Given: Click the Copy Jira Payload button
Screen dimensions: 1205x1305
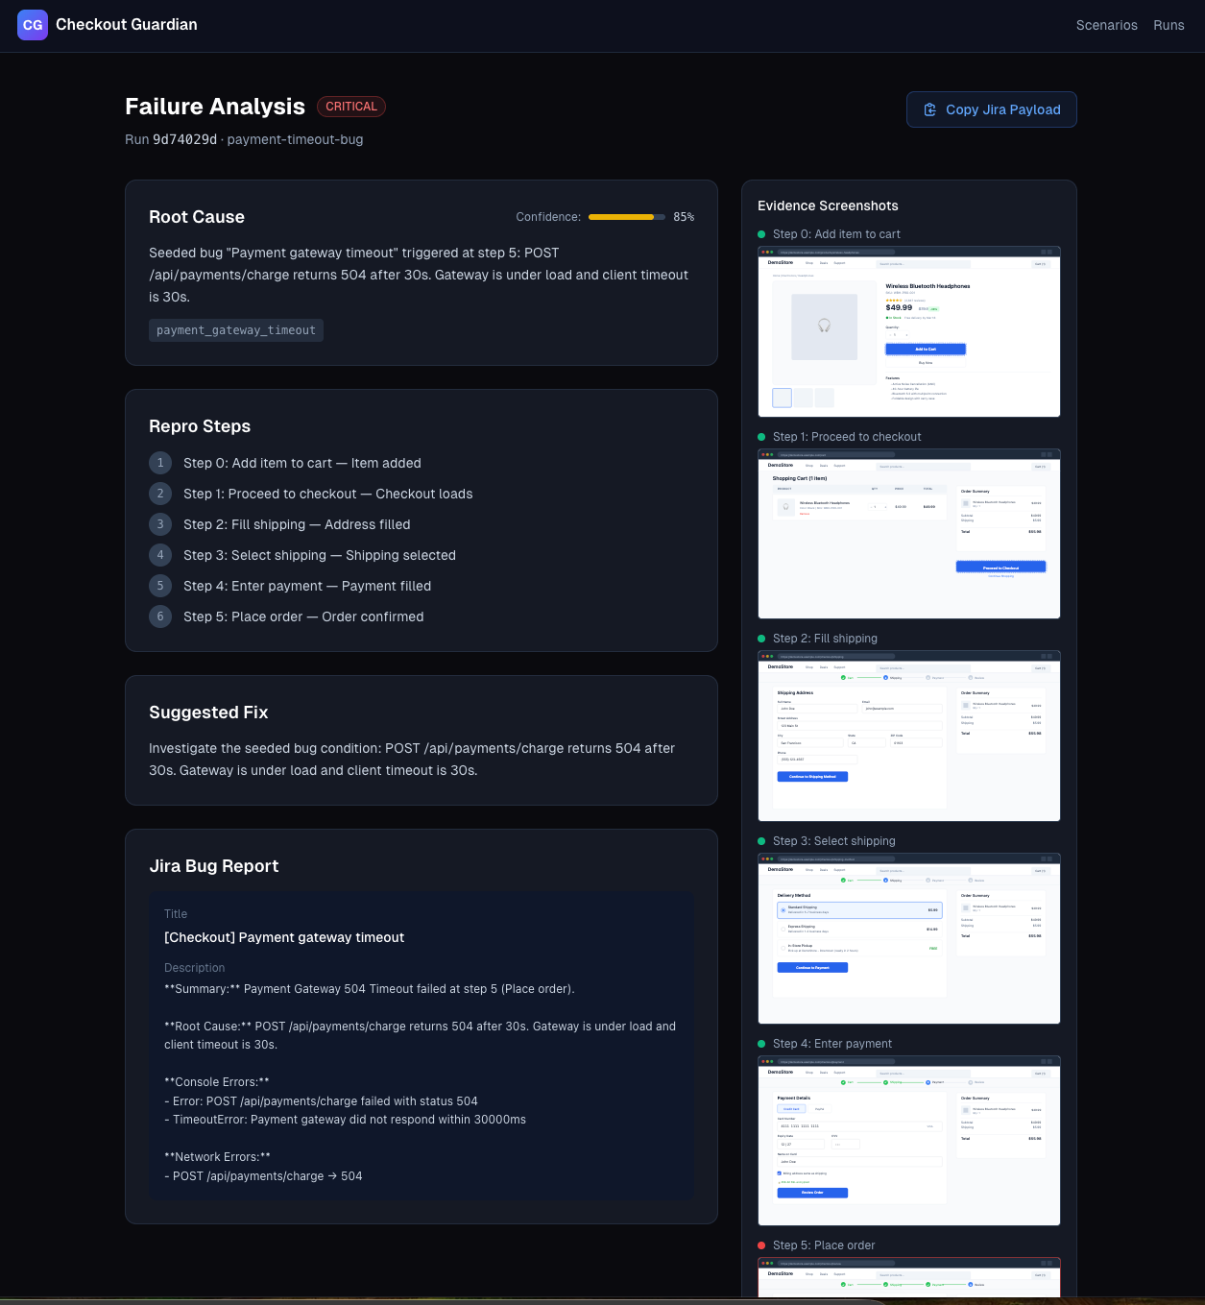Looking at the screenshot, I should (991, 109).
